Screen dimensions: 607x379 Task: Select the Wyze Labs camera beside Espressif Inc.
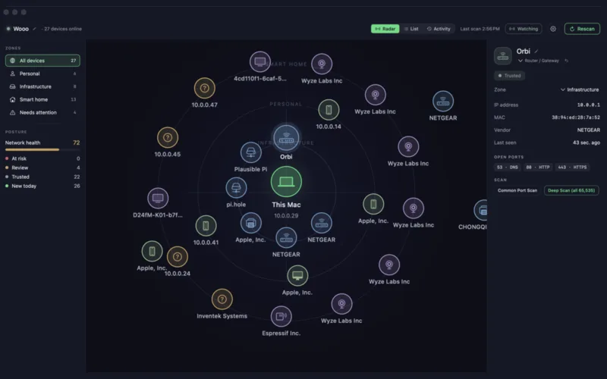tap(341, 304)
